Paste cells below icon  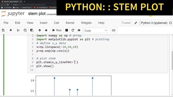point(32,30)
